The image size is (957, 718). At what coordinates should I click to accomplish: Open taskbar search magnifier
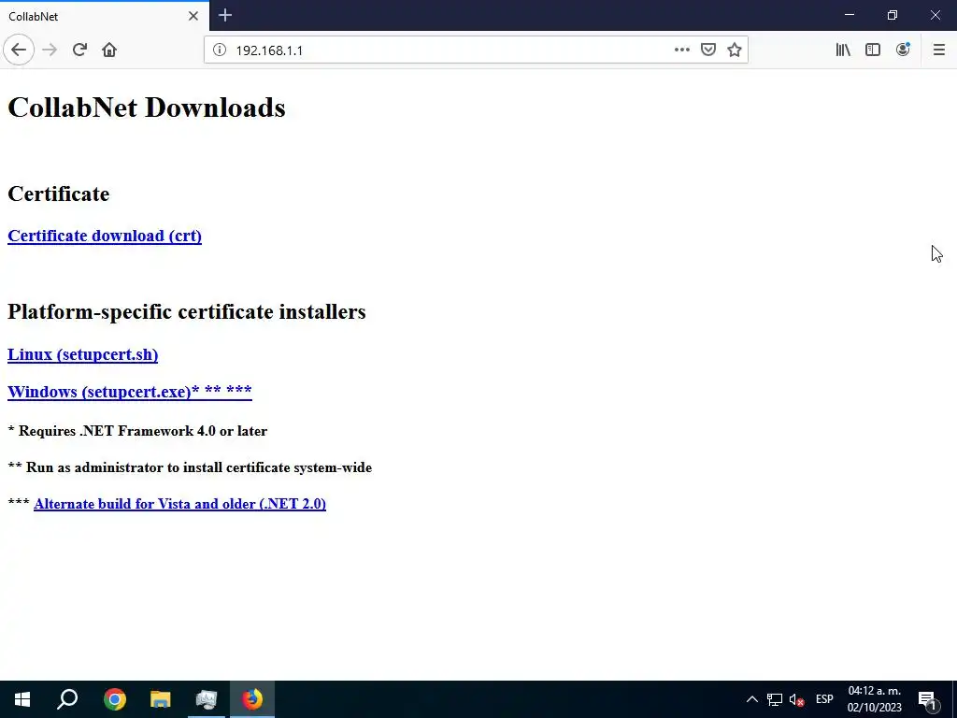click(67, 699)
